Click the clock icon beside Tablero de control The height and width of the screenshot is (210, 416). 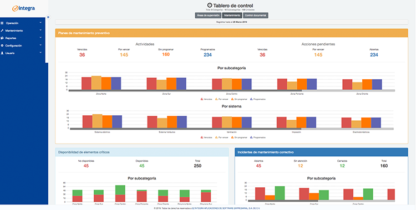click(x=210, y=6)
